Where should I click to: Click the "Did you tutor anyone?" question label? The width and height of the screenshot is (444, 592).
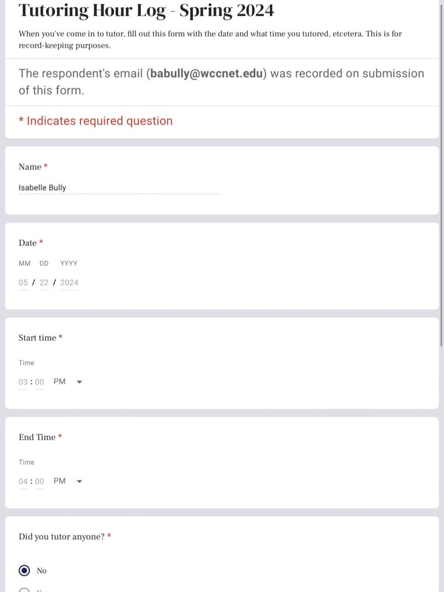62,536
